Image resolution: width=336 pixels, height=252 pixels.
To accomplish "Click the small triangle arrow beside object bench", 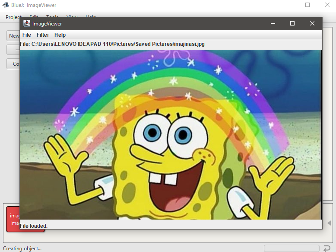I will [329, 223].
